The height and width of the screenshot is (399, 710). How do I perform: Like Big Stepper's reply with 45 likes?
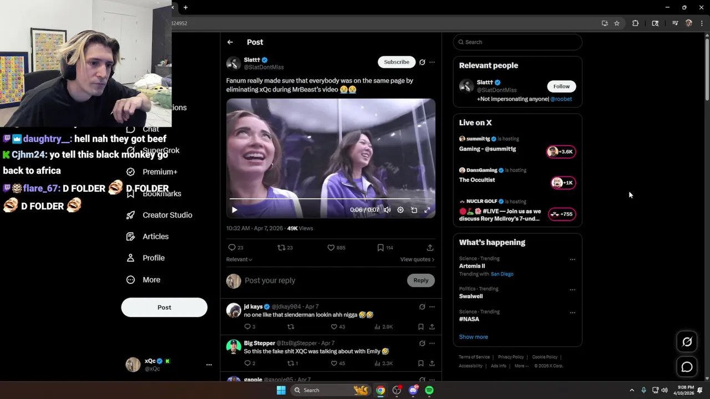[338, 364]
